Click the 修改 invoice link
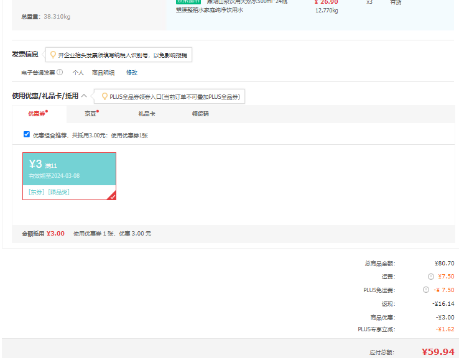Image resolution: width=459 pixels, height=358 pixels. click(132, 73)
